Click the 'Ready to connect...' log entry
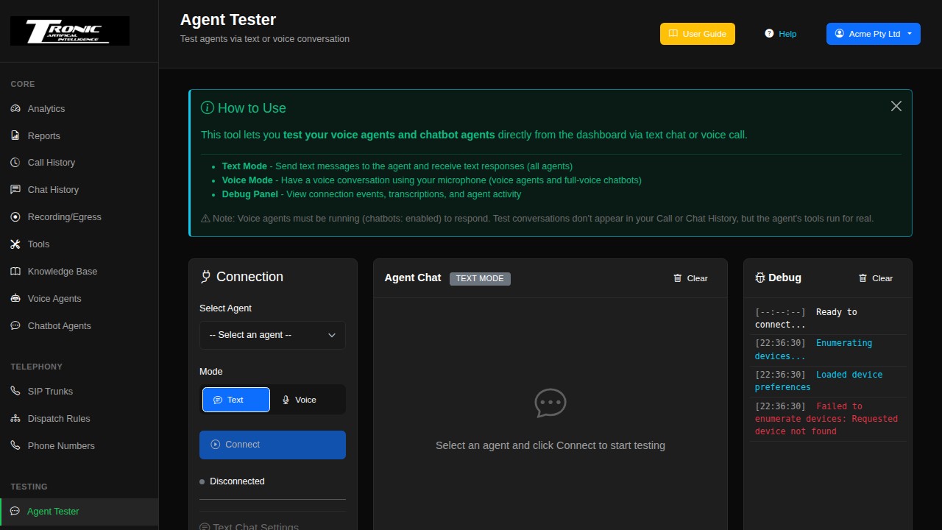Viewport: 942px width, 530px height. coord(829,318)
